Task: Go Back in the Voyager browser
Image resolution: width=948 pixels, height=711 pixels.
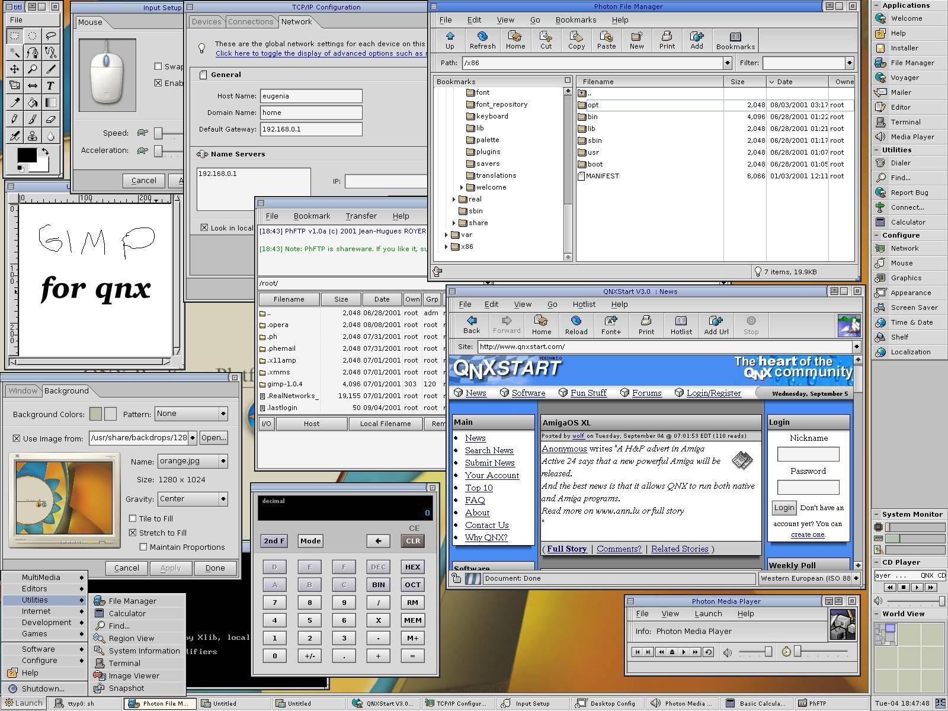Action: coord(472,325)
